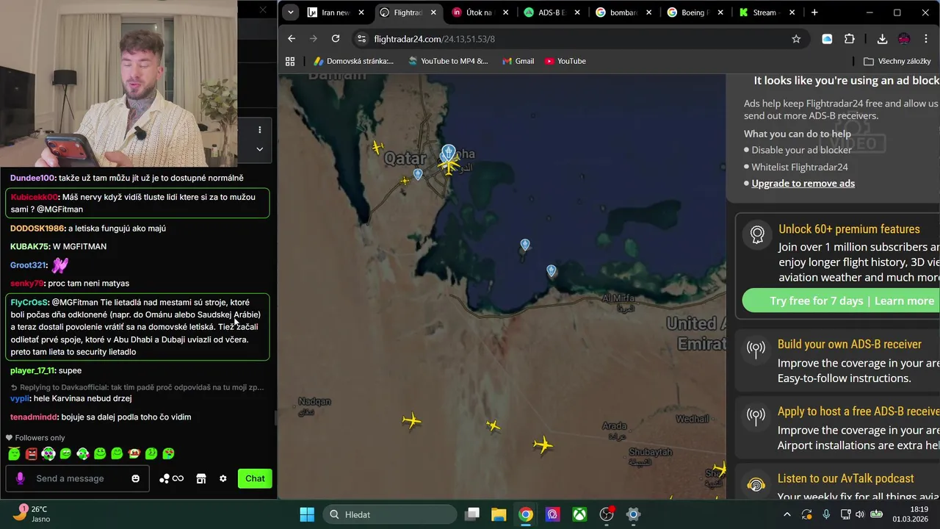Open the YouTube bookmark
Screen dimensions: 940x529
pos(565,61)
